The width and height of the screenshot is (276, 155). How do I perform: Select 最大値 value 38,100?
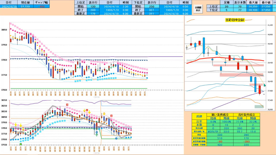(x=253, y=10)
